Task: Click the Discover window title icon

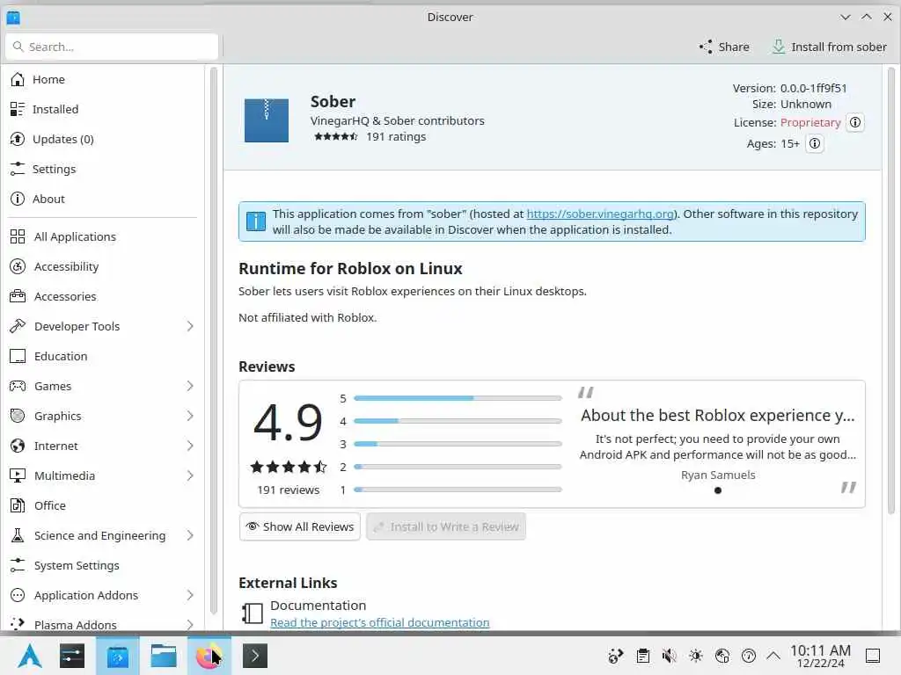Action: 13,18
